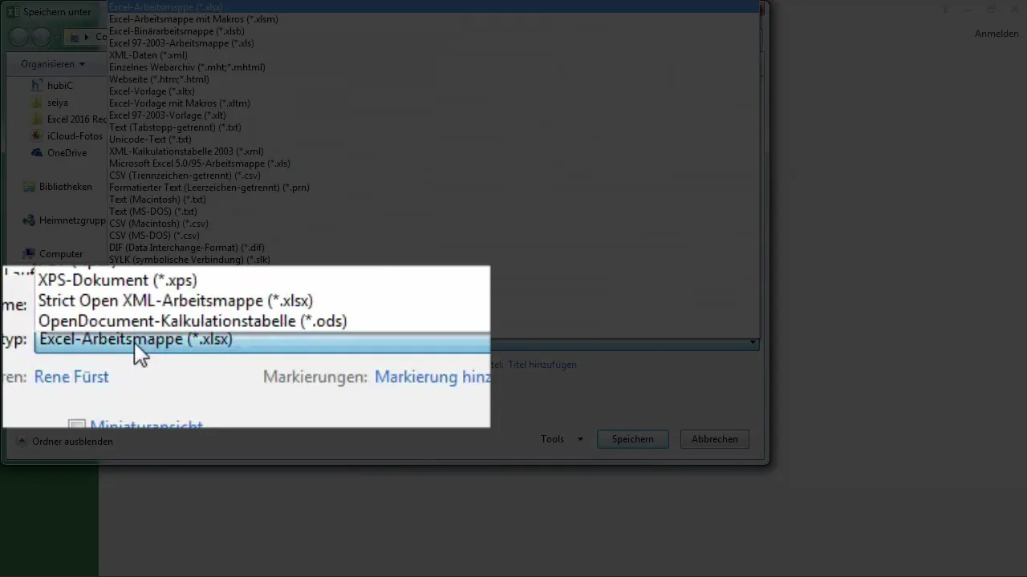Choose Excel-Arbeitsmappe (*.xlsx) at list top
The width and height of the screenshot is (1027, 577).
tap(433, 7)
